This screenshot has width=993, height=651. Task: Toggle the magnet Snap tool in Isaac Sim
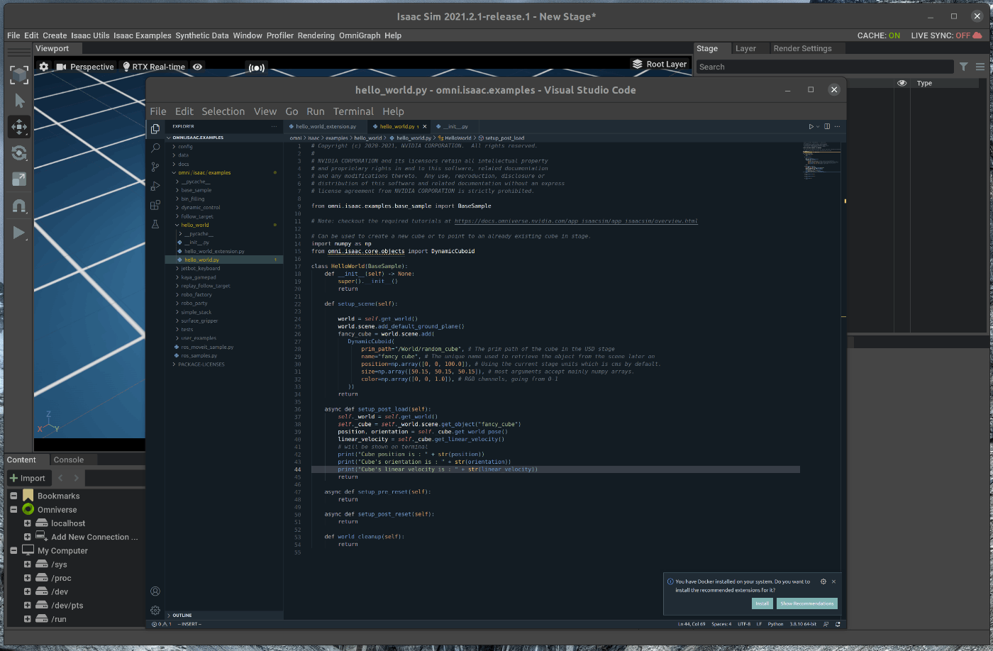tap(19, 206)
